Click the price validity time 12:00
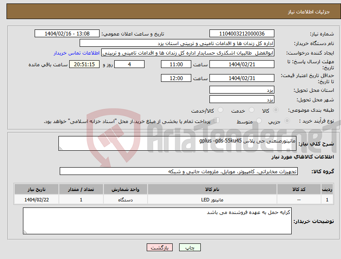This screenshot has height=259, width=341. point(176,78)
